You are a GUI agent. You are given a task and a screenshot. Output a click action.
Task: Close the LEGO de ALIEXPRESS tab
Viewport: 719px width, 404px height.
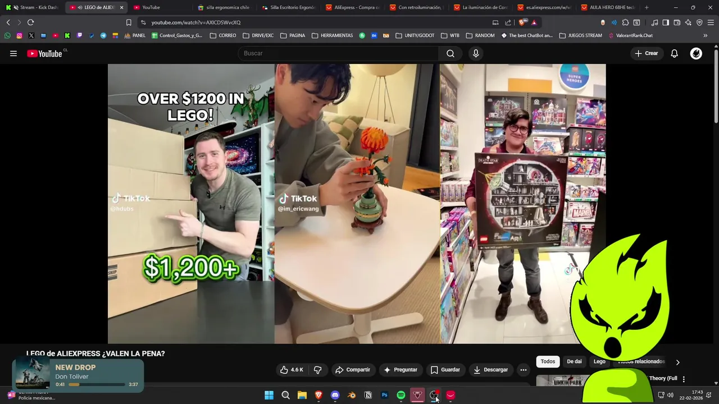click(121, 7)
